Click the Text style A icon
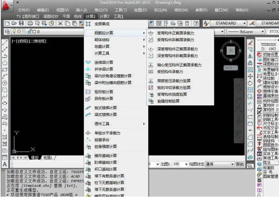Viewport: 279px width, 197px height. 206,23
